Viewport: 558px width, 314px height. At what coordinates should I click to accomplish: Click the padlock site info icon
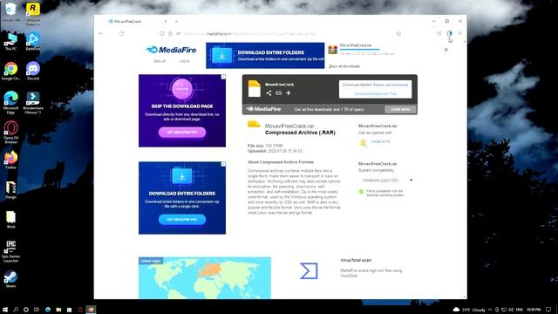170,33
